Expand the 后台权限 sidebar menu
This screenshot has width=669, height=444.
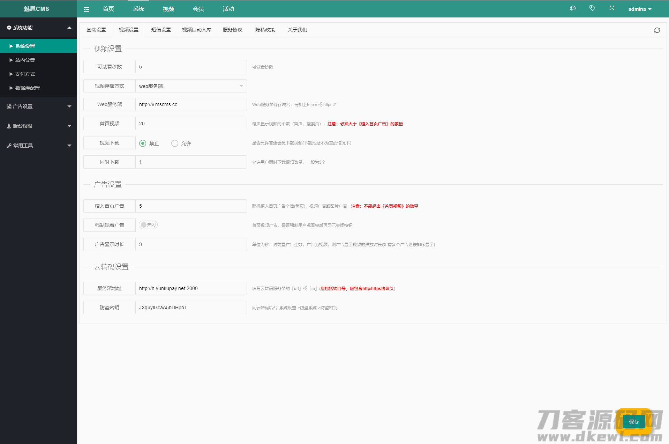(x=38, y=126)
